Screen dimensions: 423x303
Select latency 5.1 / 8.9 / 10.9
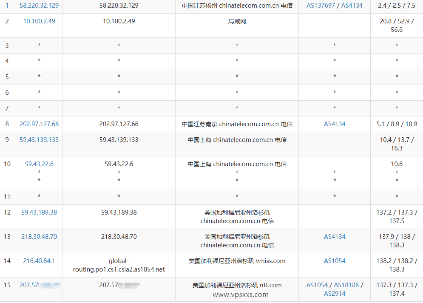tap(397, 124)
